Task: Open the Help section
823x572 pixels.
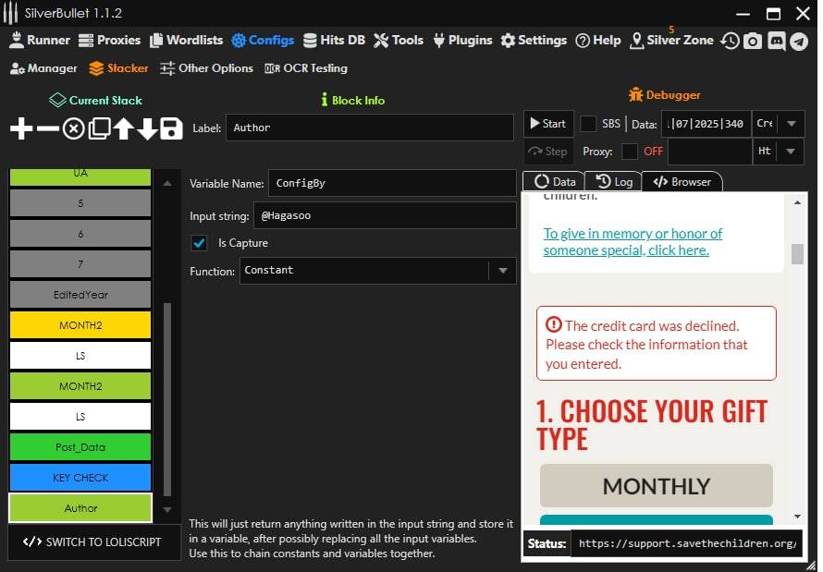Action: [x=597, y=40]
